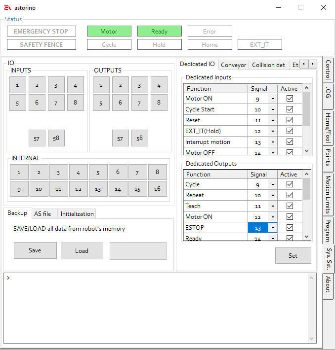Click the Motor status button
This screenshot has height=350, width=335.
point(109,31)
